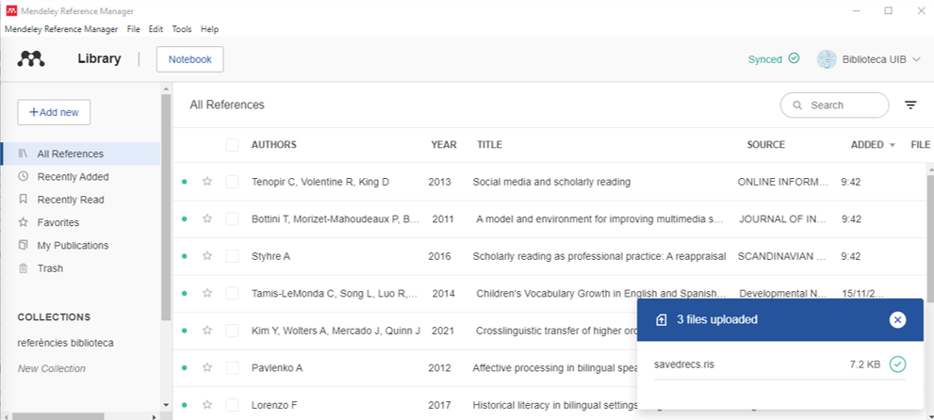Click the unread green dot for Styhre A
Viewport: 934px width, 420px height.
click(184, 256)
